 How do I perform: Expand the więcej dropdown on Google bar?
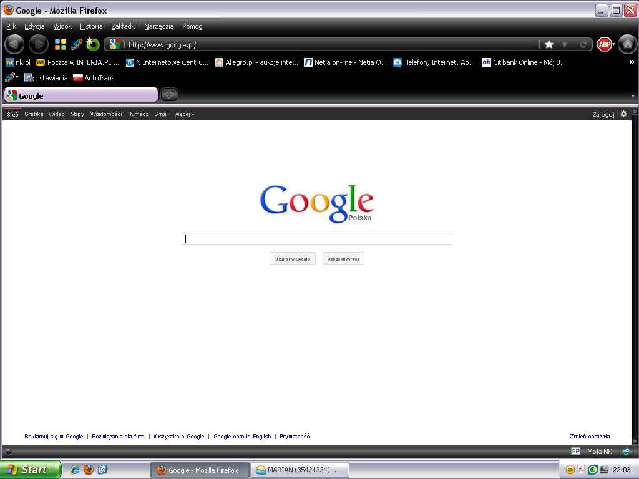coord(184,114)
